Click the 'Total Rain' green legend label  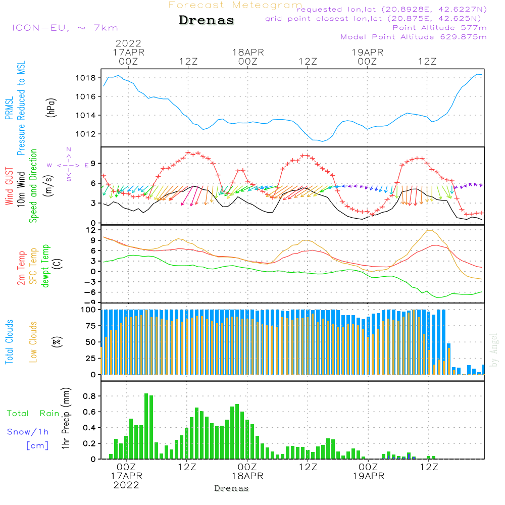33,414
